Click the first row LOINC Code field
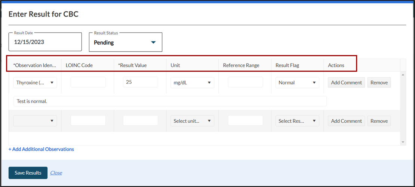Viewport: 415px width, 187px height. tap(88, 82)
